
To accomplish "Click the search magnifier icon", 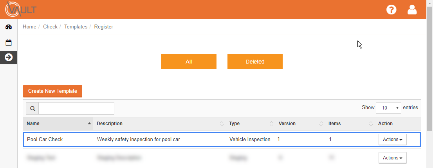I will click(32, 108).
